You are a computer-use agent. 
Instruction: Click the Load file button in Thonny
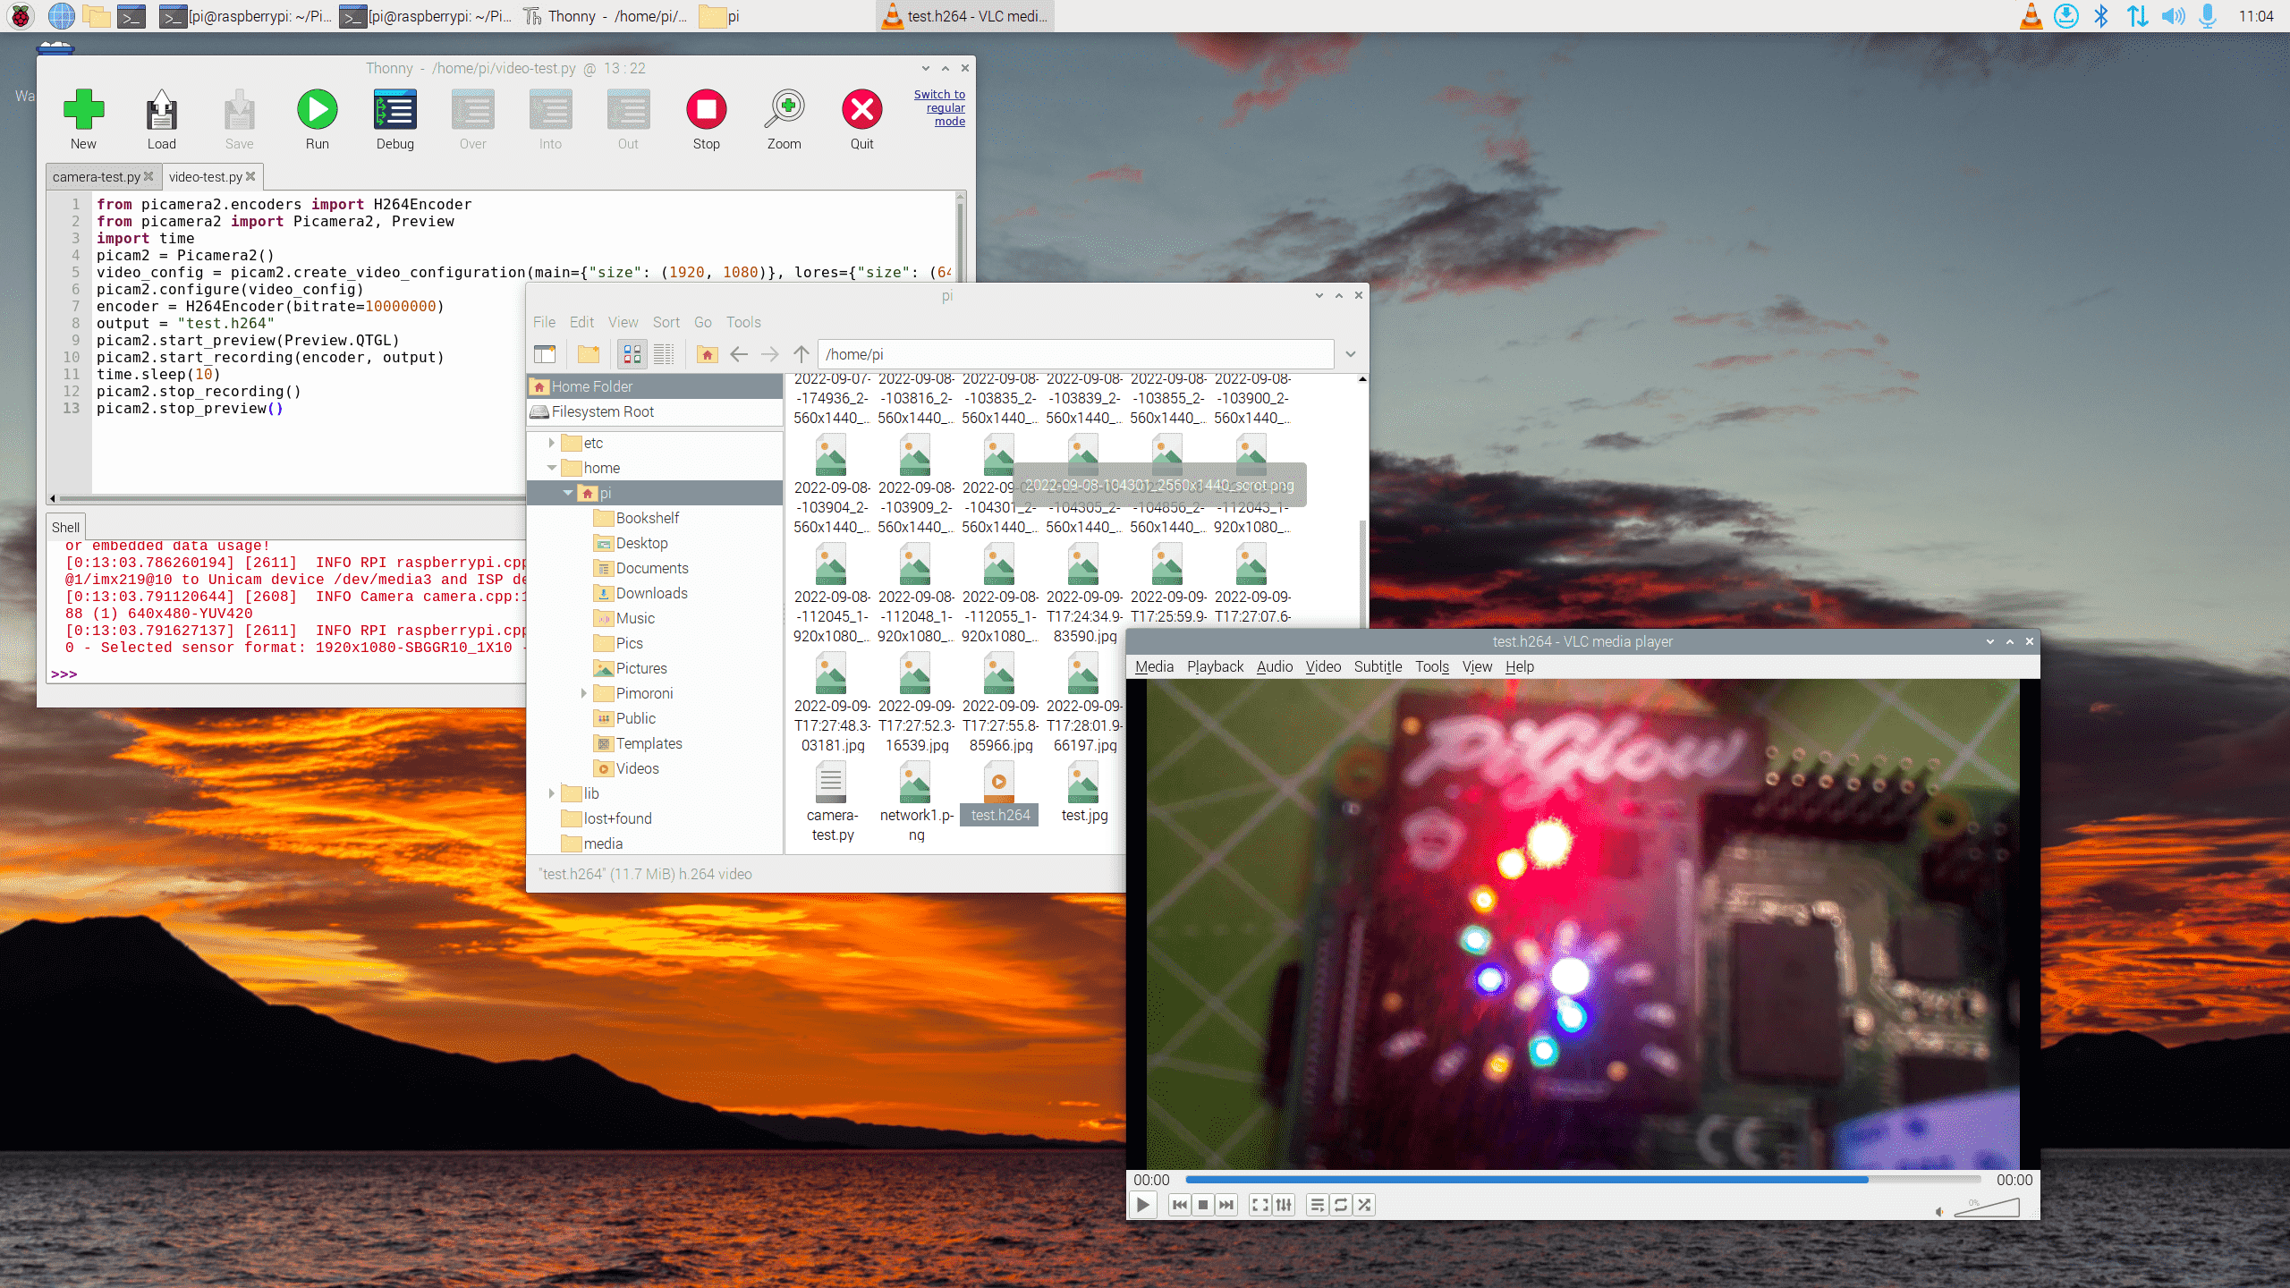[160, 118]
